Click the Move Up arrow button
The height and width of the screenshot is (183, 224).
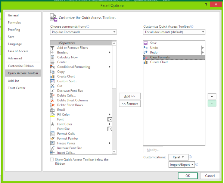pyautogui.click(x=212, y=96)
